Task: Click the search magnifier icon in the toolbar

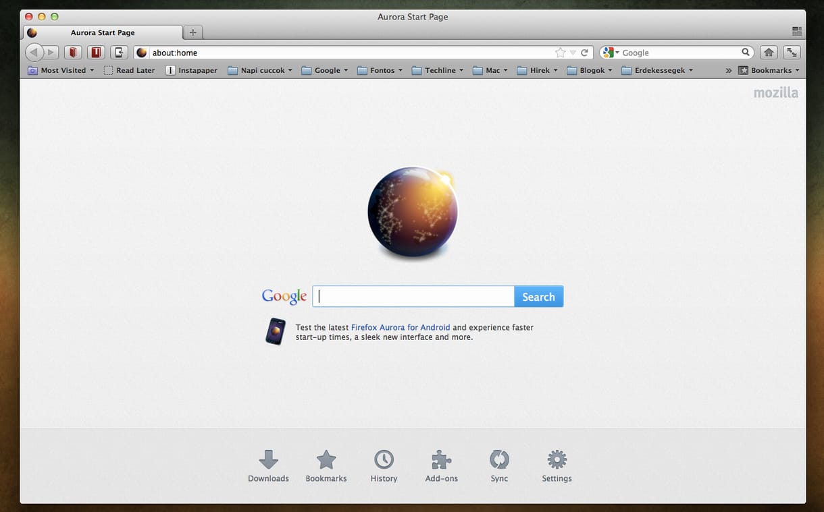Action: [746, 52]
